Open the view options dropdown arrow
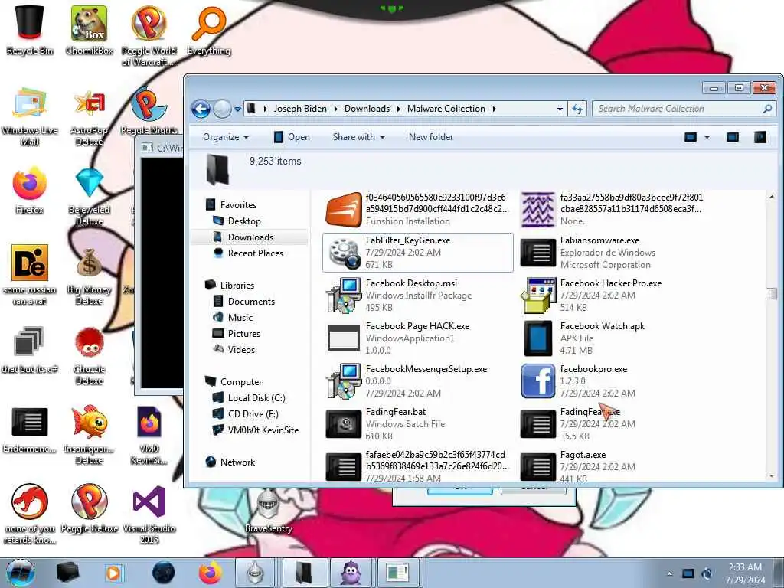 [707, 137]
